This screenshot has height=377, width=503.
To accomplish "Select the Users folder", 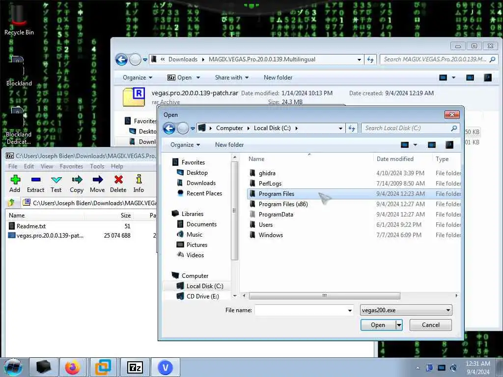I will pyautogui.click(x=354, y=224).
